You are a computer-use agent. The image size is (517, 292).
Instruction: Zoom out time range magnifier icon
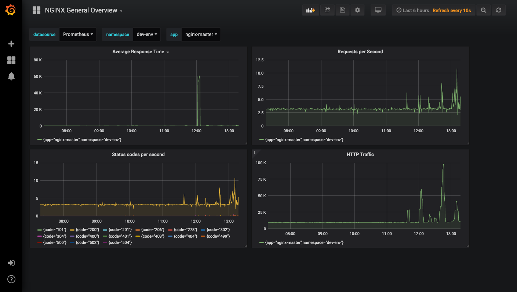pyautogui.click(x=484, y=10)
